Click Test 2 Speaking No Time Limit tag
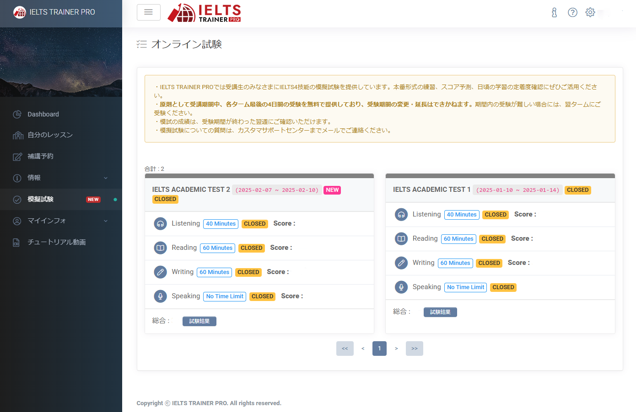The width and height of the screenshot is (636, 412). click(x=225, y=296)
